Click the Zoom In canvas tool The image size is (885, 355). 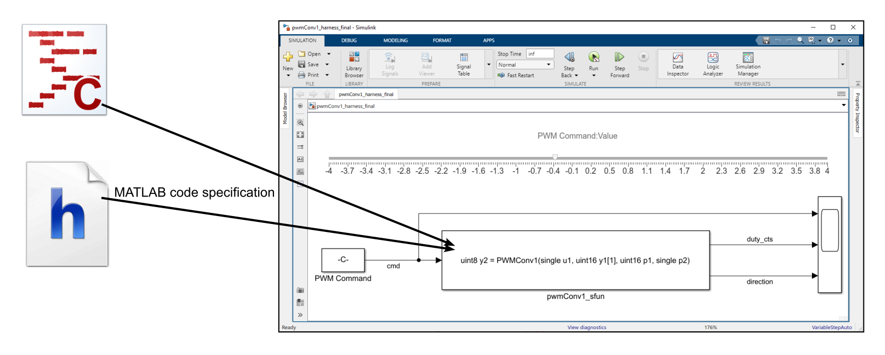pyautogui.click(x=300, y=123)
